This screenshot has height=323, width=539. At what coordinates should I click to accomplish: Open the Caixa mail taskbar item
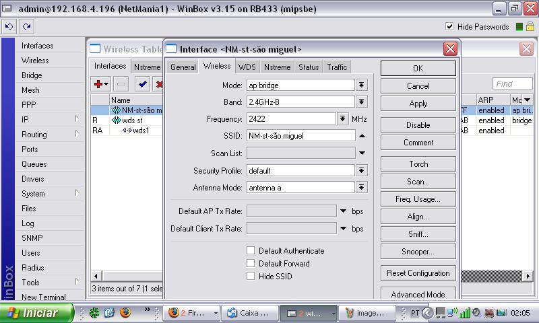point(250,313)
